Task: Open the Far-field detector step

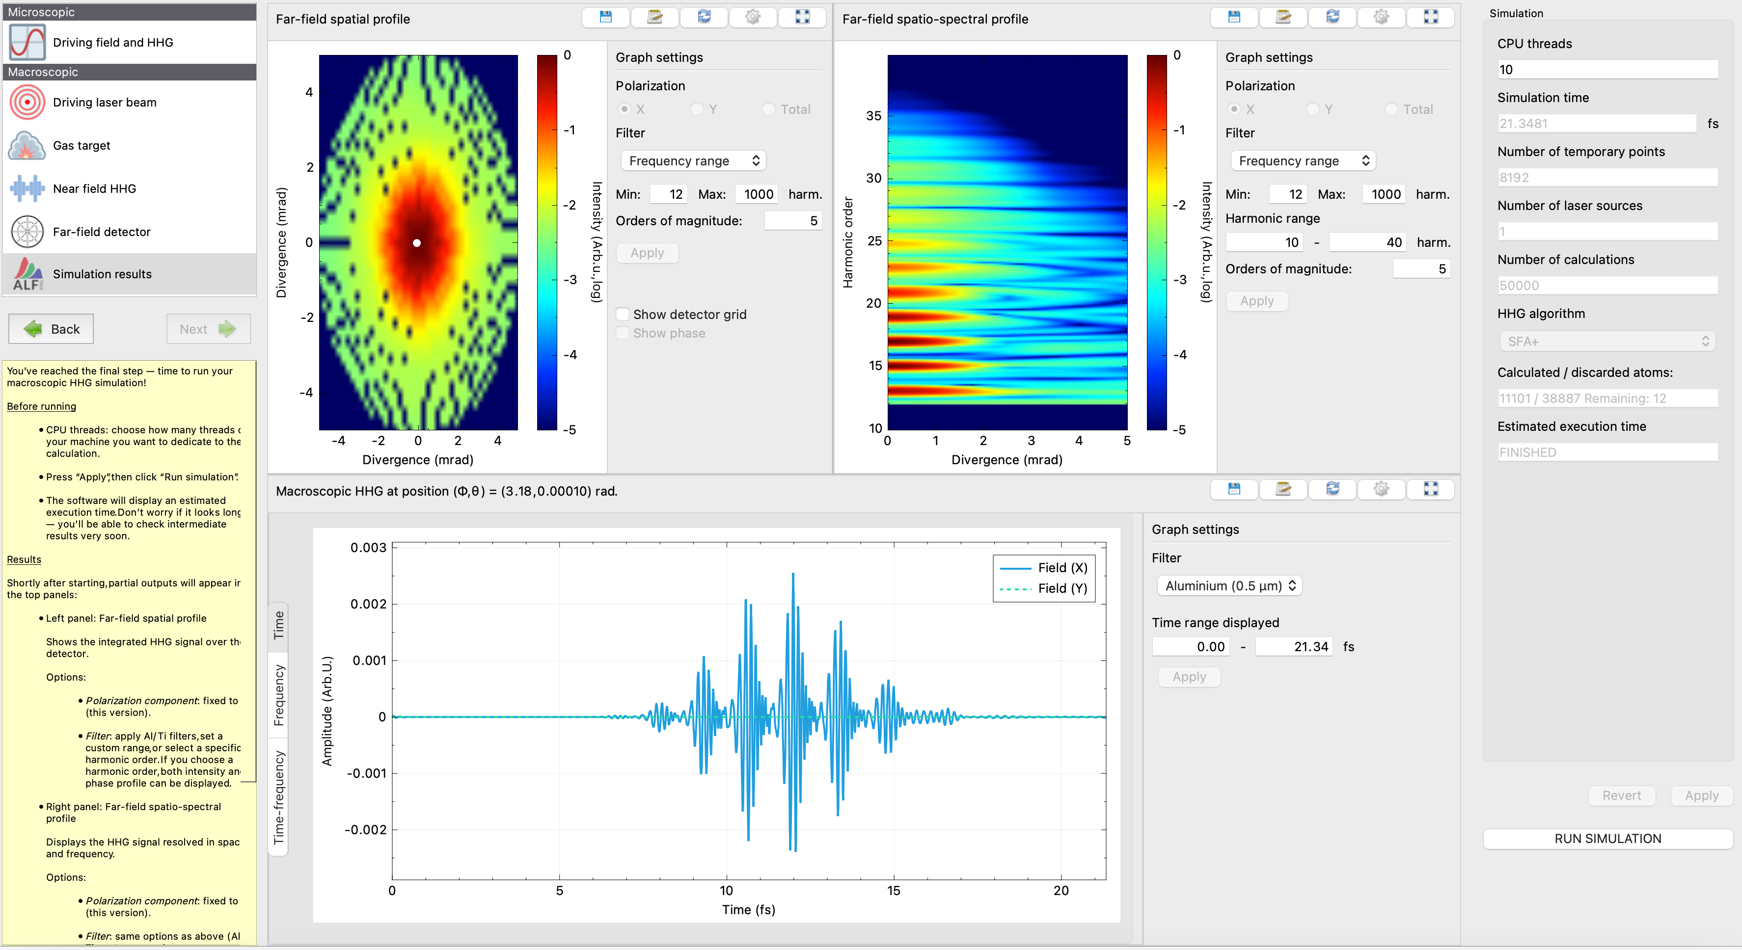Action: point(102,232)
